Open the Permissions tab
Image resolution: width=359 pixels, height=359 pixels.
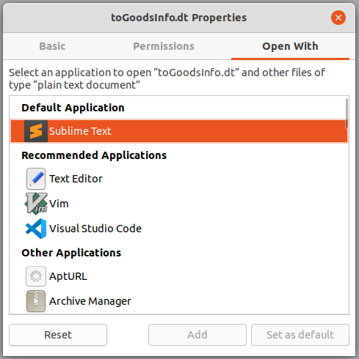(164, 46)
